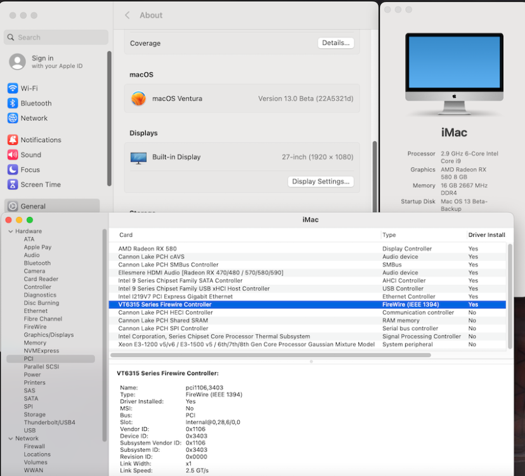Select AMD Radeon RX 580 row
525x476 pixels.
[x=308, y=249]
